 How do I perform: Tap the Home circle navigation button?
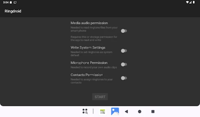click(x=140, y=111)
